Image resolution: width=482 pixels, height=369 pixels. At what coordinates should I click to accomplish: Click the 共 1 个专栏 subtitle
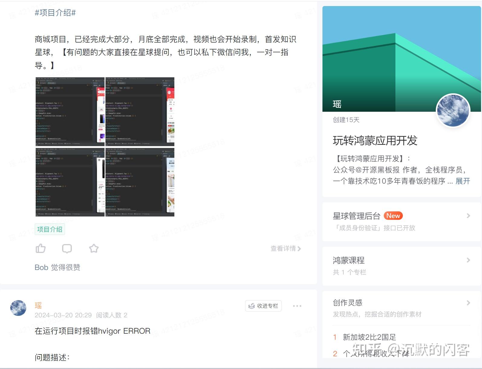pyautogui.click(x=349, y=272)
